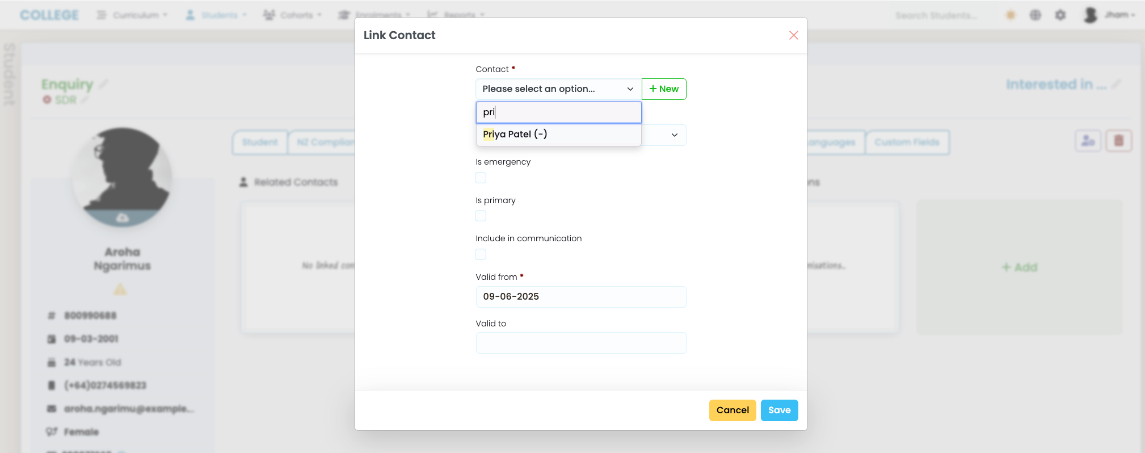Viewport: 1145px width, 453px height.
Task: Click the user link icon button
Action: 1088,141
